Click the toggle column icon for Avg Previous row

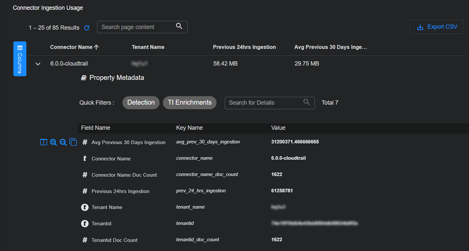[x=44, y=142]
